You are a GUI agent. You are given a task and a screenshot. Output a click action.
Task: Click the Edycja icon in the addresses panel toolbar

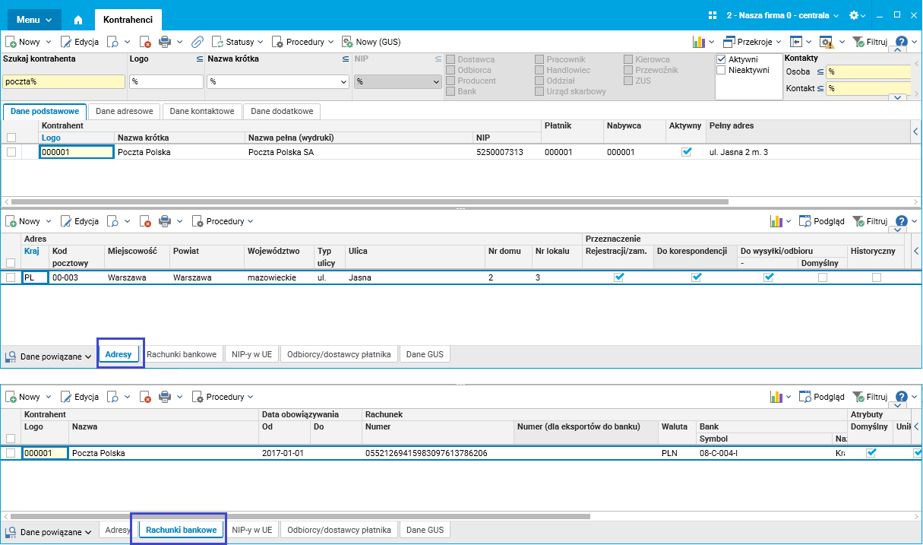pyautogui.click(x=66, y=221)
